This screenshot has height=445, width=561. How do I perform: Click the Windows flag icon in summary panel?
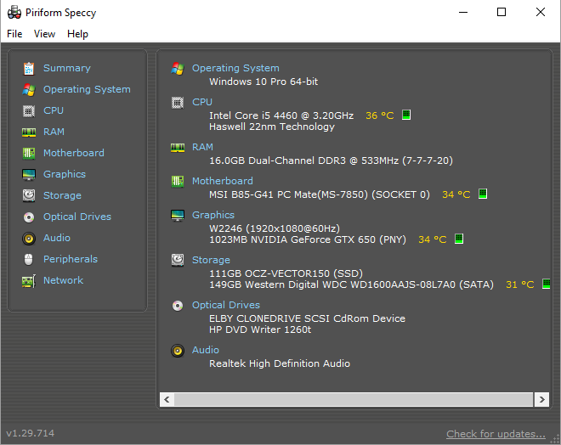[x=178, y=68]
